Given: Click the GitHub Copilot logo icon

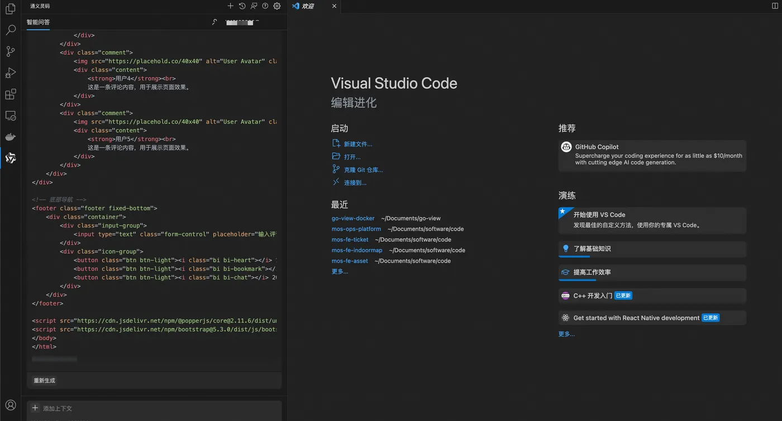Looking at the screenshot, I should click(x=566, y=147).
